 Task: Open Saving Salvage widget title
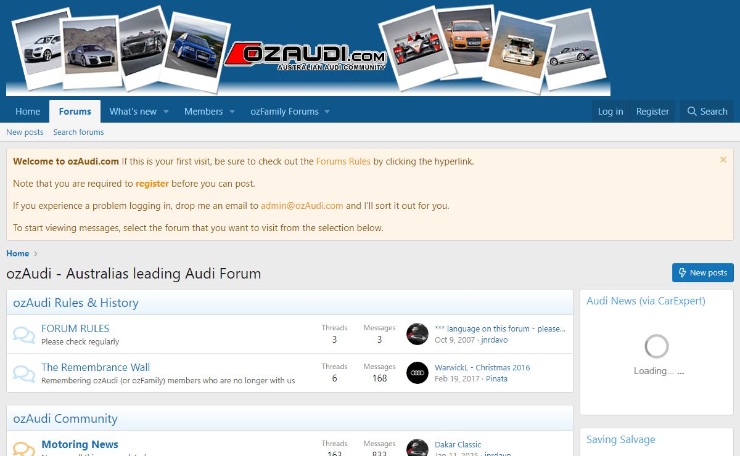[x=621, y=439]
